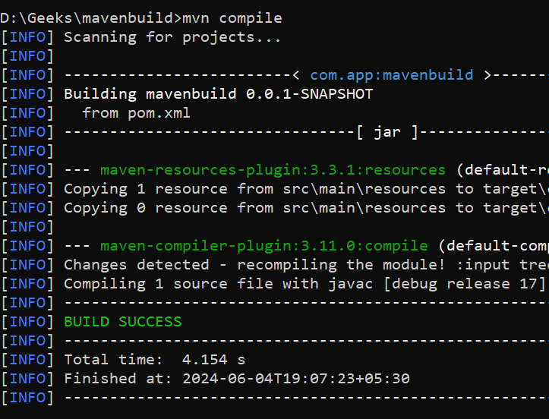Viewport: 549px width, 419px height.
Task: Click the '[debug release 17]' text
Action: click(x=465, y=284)
